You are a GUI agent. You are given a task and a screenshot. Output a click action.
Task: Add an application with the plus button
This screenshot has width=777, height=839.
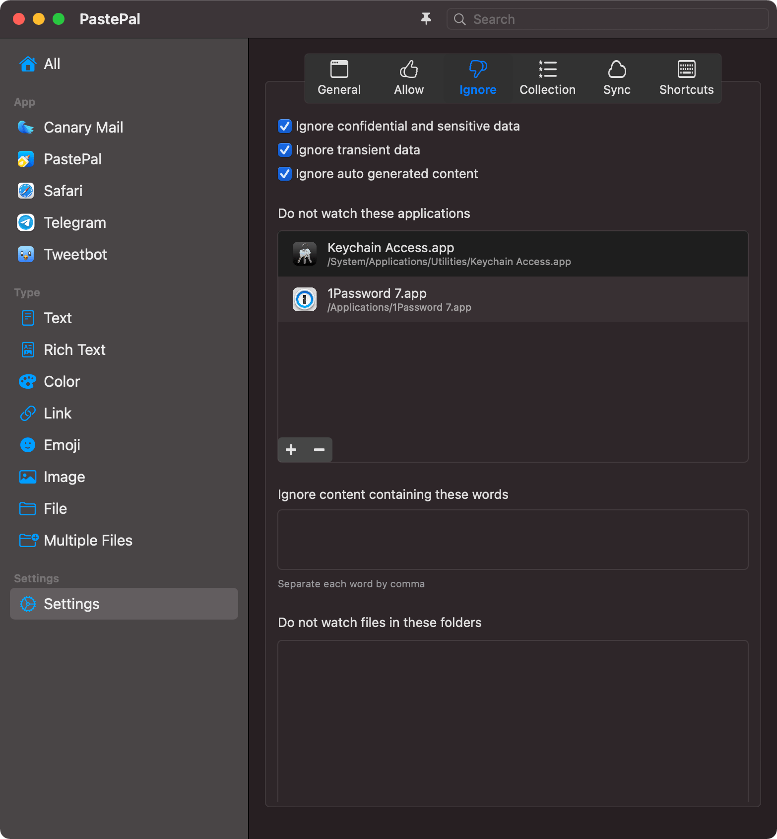click(x=291, y=450)
